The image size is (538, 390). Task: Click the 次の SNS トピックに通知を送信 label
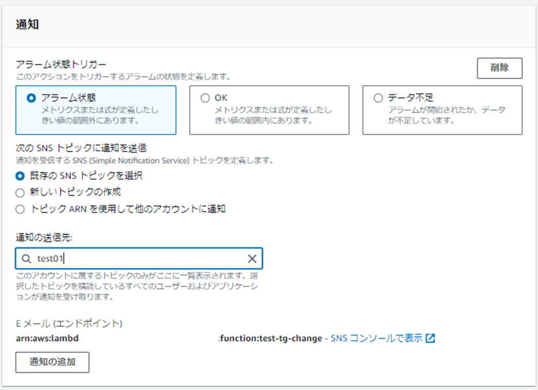(81, 148)
